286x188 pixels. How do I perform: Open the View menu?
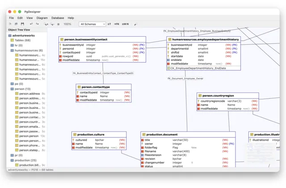click(29, 18)
